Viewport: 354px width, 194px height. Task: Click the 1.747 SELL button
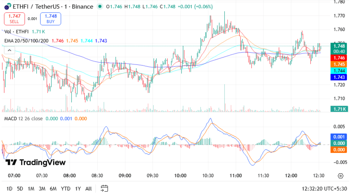pos(14,19)
